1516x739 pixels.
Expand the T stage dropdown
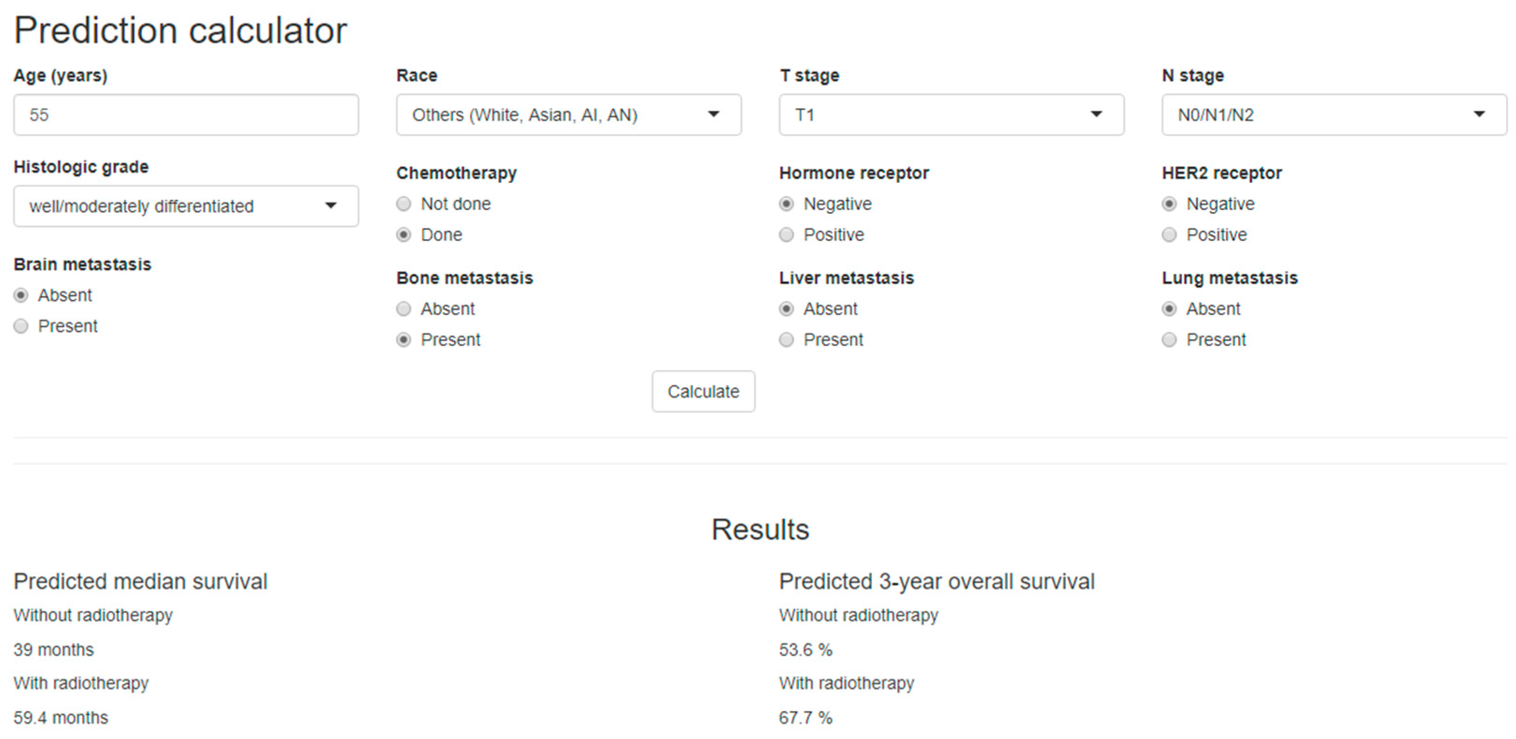click(x=951, y=115)
